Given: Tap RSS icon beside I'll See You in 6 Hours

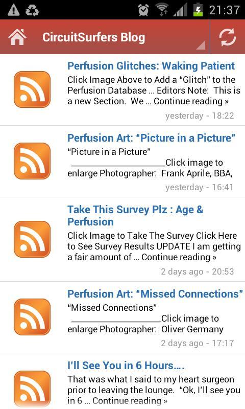Looking at the screenshot, I should 32,389.
